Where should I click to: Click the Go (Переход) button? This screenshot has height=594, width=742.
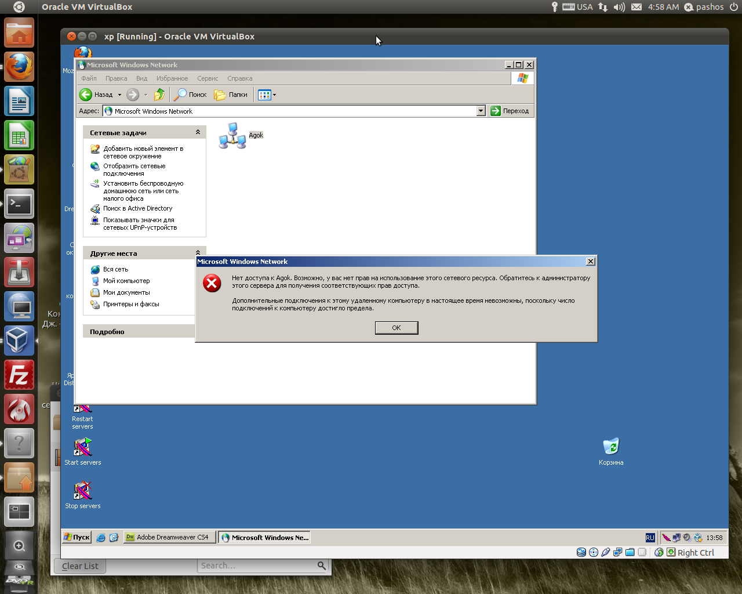coord(510,111)
